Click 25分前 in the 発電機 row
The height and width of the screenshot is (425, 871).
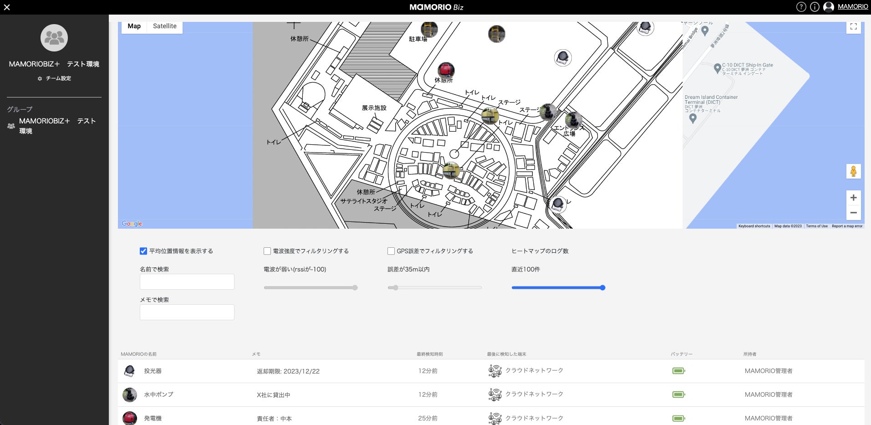coord(428,418)
